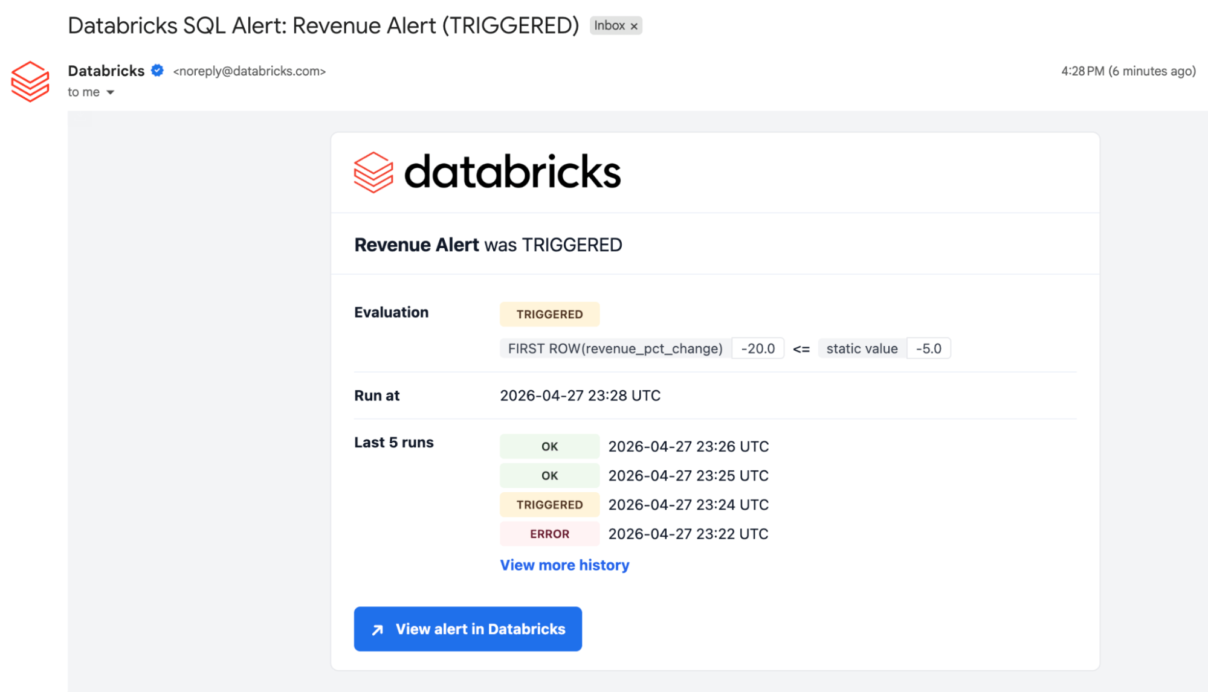This screenshot has height=692, width=1208.
Task: Remove the Inbox label with its x
Action: click(634, 26)
